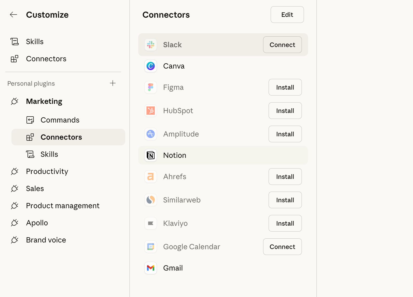Open Skills under Marketing plugin
The width and height of the screenshot is (413, 297).
tap(68, 154)
